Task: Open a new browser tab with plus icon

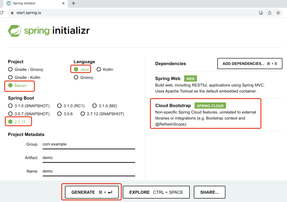Action: (73, 3)
